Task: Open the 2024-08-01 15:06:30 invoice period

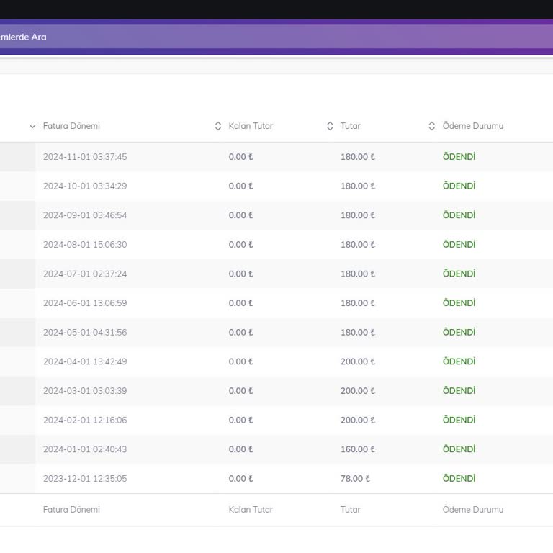Action: [x=85, y=245]
